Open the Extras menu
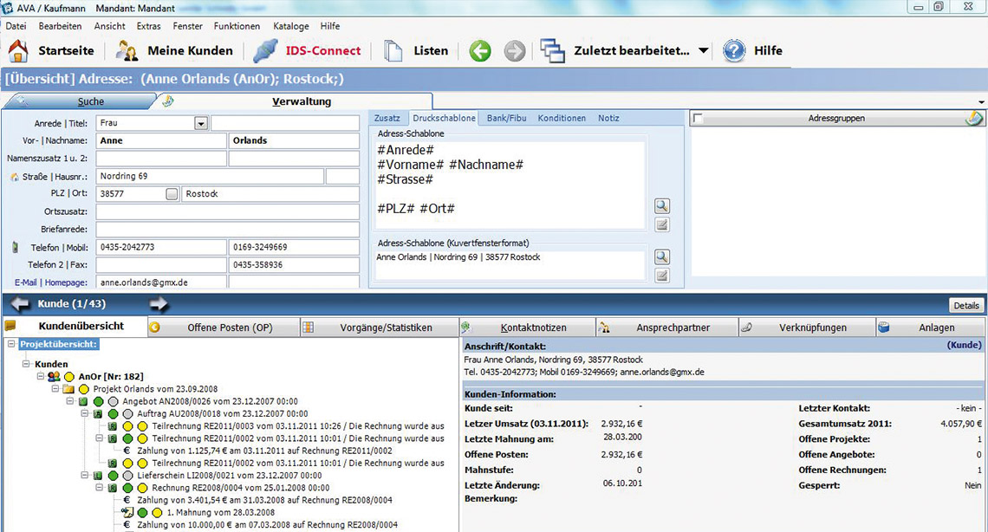 pyautogui.click(x=148, y=26)
